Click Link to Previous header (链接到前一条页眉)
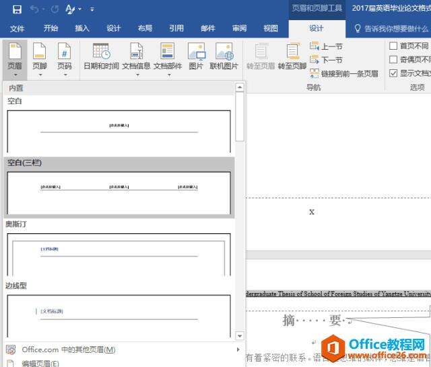The image size is (431, 367). point(344,73)
